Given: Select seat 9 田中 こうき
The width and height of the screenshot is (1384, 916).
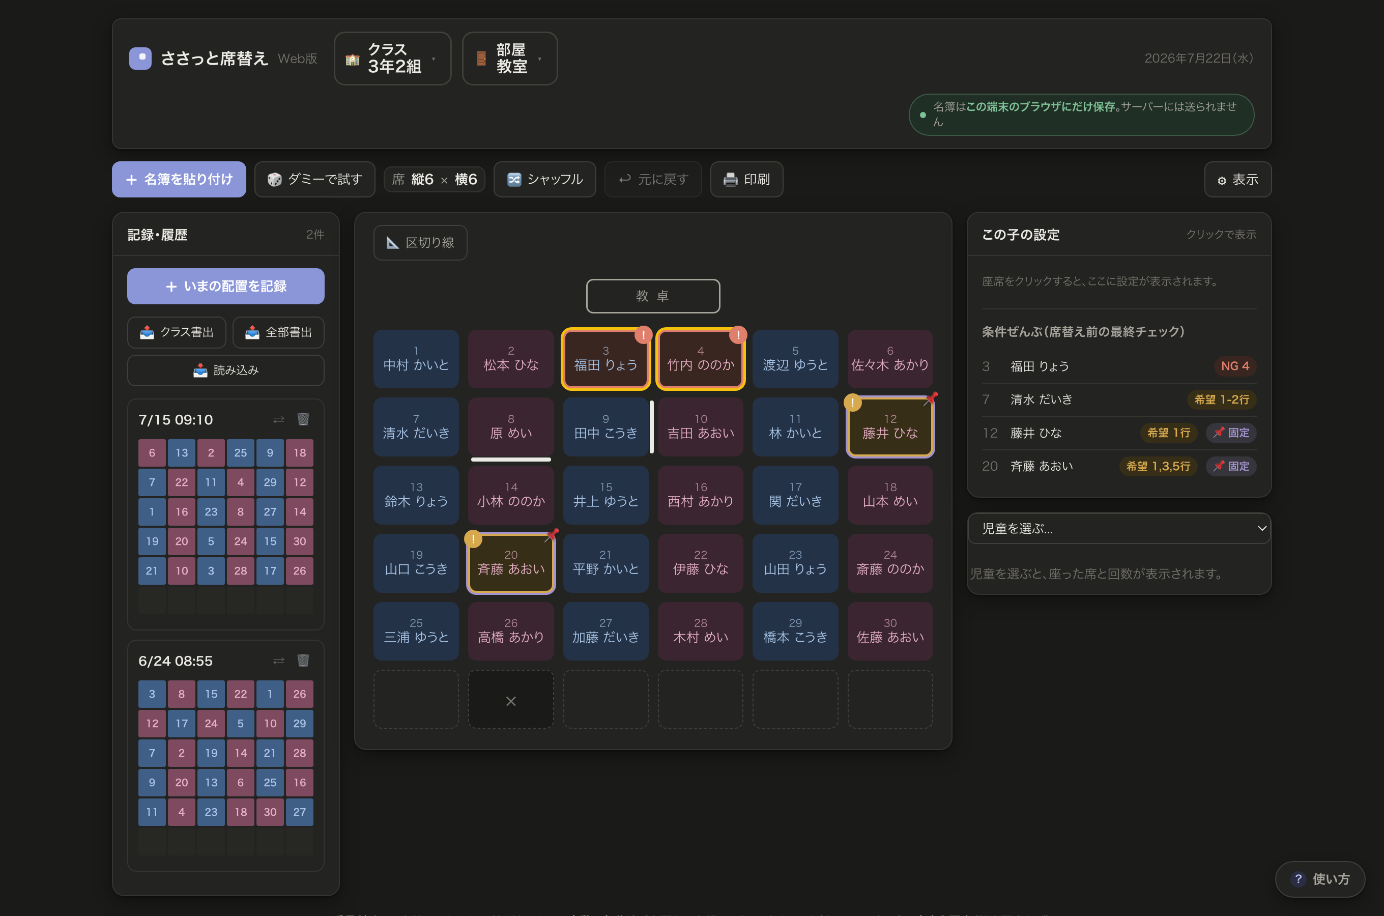Looking at the screenshot, I should point(605,427).
